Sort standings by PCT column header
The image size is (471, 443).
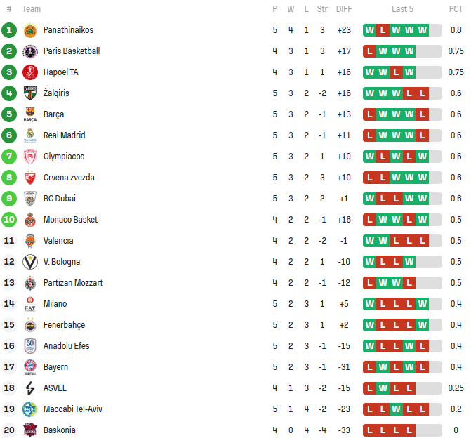[x=456, y=9]
